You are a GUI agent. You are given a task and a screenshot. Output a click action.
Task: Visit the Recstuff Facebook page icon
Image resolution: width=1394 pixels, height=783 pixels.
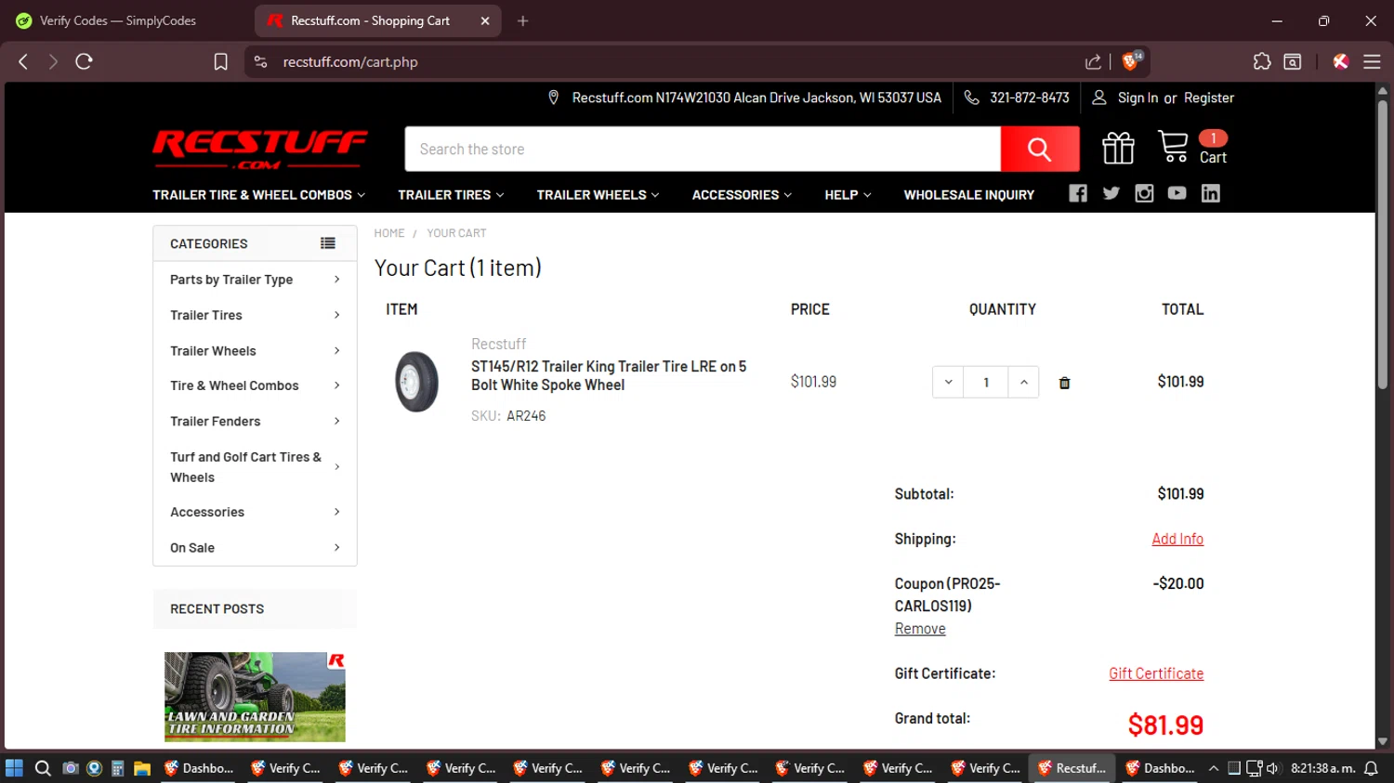pos(1078,193)
